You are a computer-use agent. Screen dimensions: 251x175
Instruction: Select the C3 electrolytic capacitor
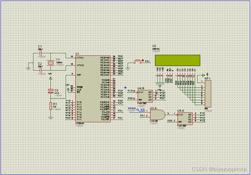click(x=51, y=91)
